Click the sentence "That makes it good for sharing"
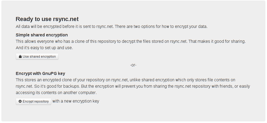Screen dimensions: 267x123 point(217,41)
